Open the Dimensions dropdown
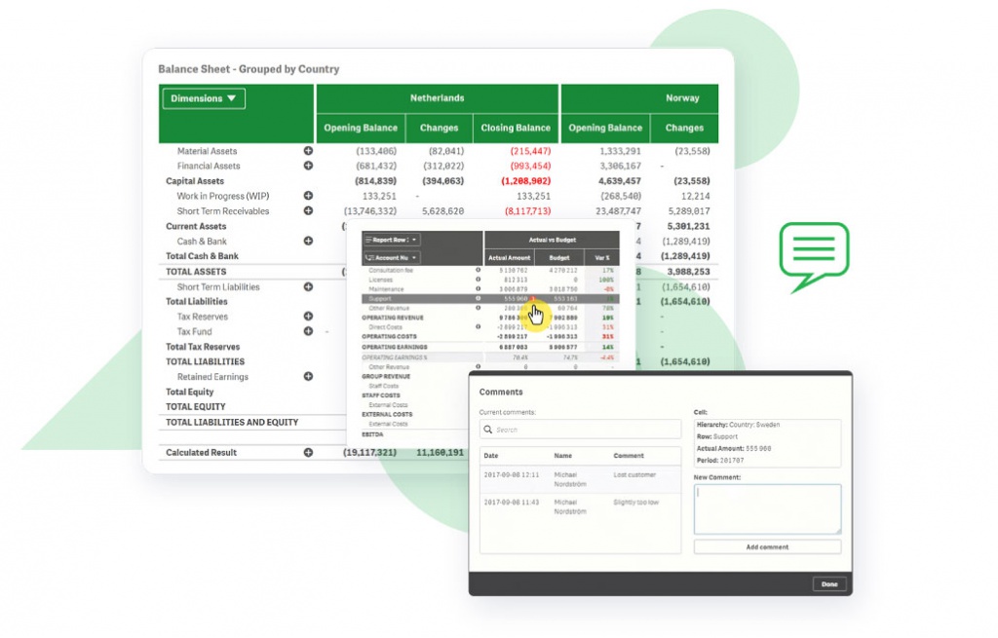 click(204, 98)
